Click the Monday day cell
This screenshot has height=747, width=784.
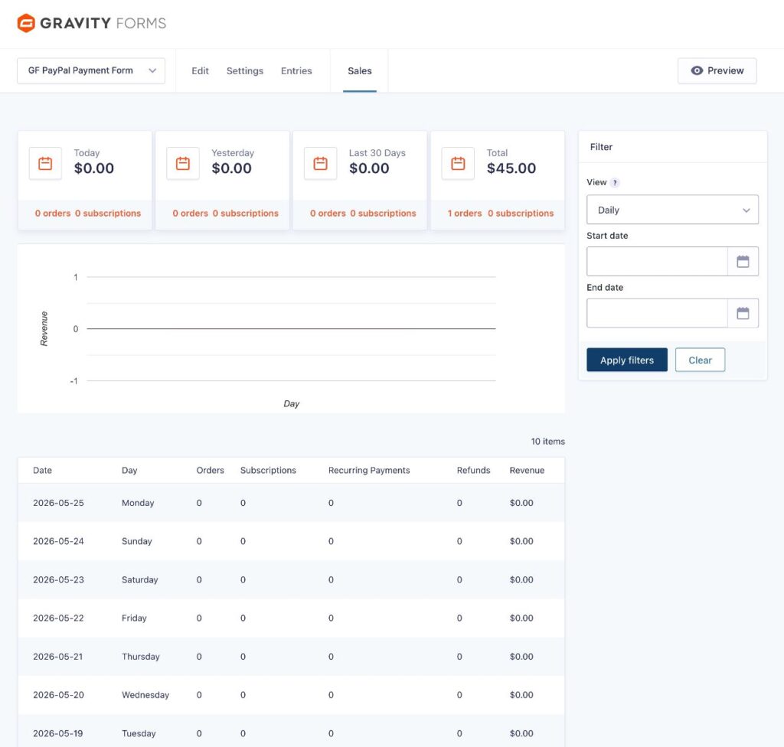(x=138, y=503)
